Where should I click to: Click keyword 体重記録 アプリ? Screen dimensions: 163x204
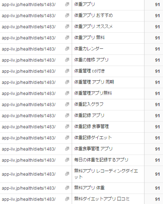pos(89,115)
